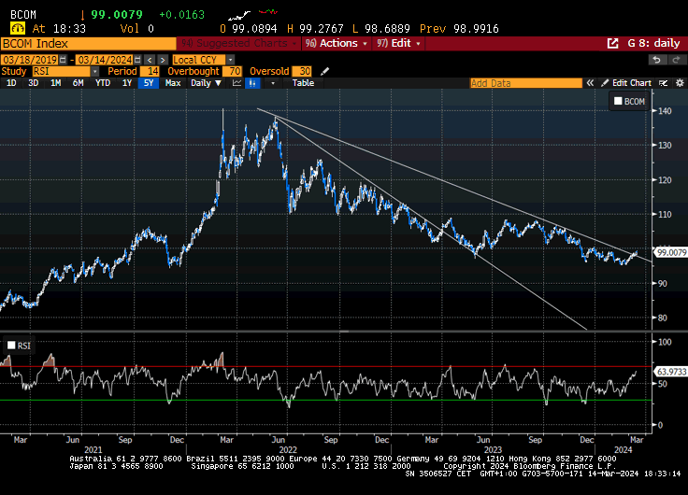Open the chart type options dropdown arrow
Screen dimensions: 688x495
[x=273, y=83]
